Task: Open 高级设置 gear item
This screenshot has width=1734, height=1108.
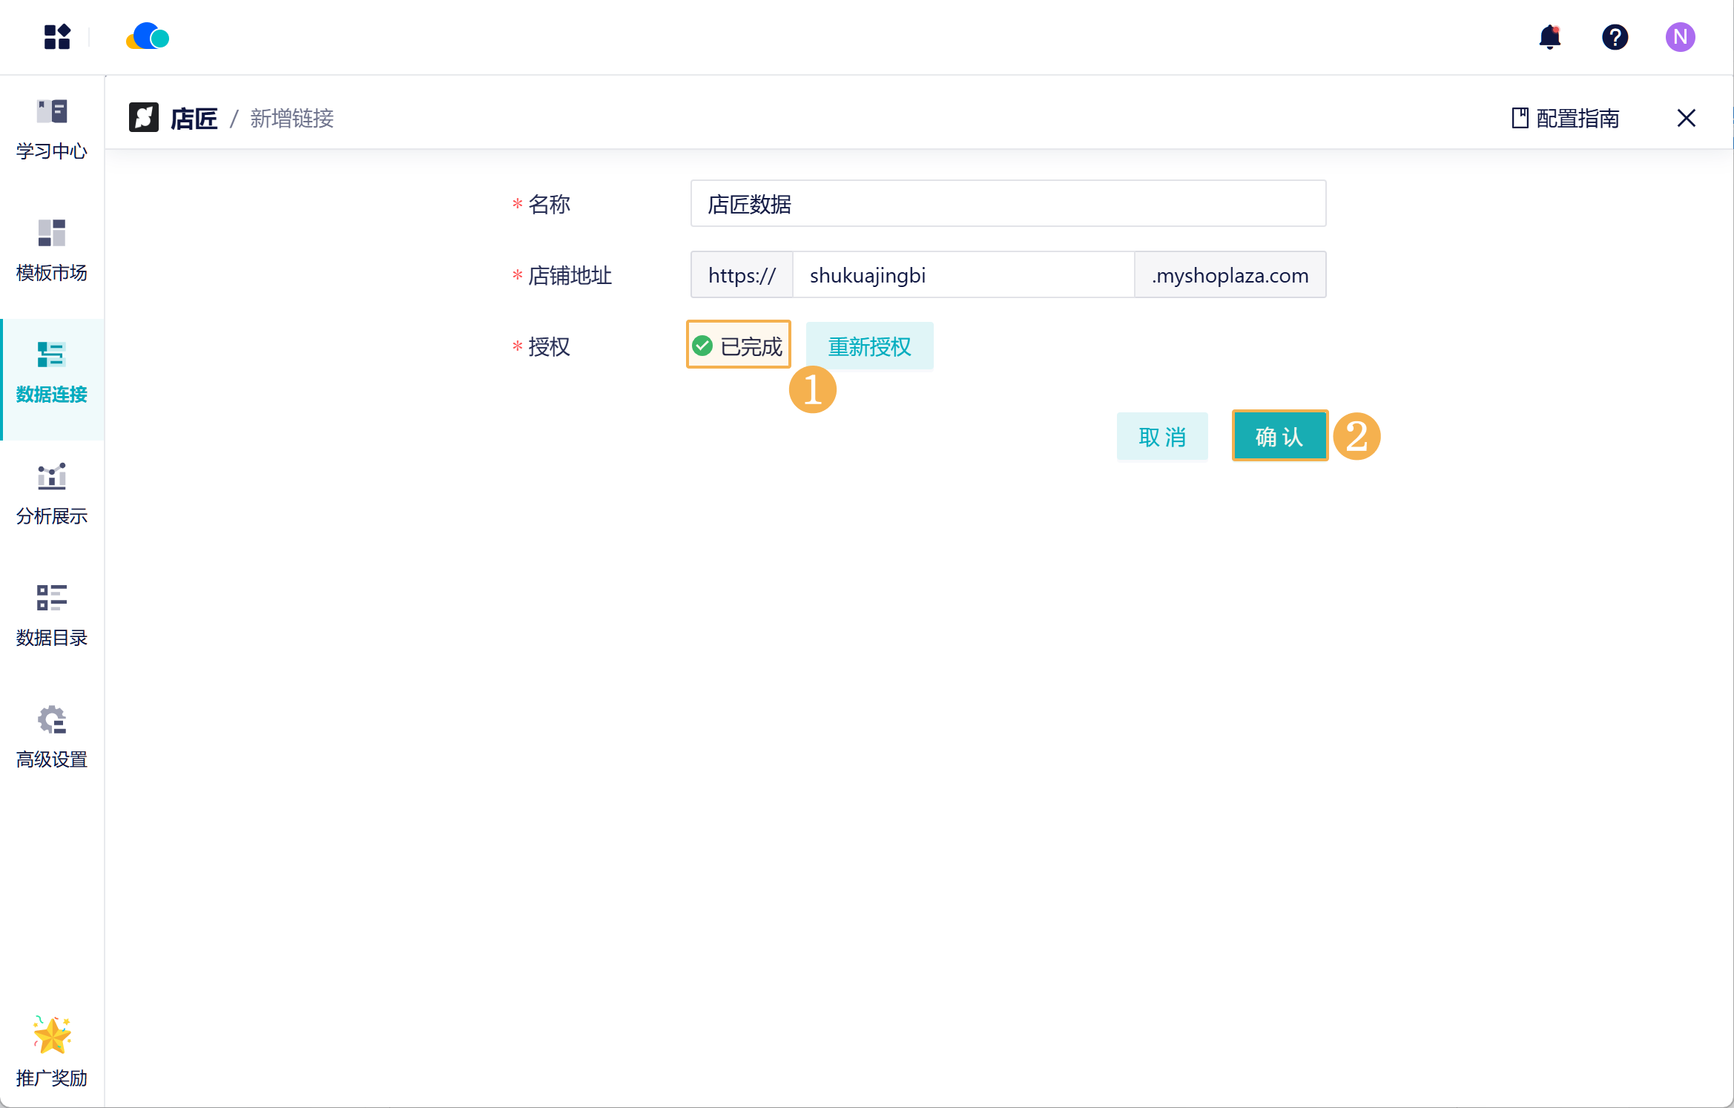Action: click(52, 738)
